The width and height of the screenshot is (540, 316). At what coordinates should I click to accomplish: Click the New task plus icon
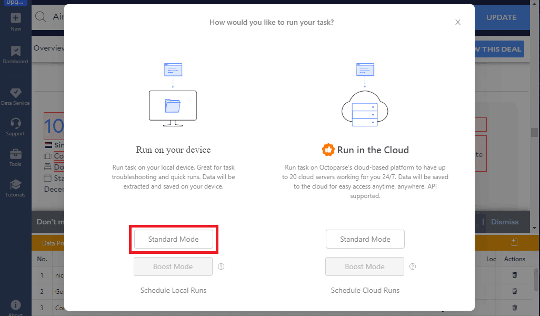click(15, 18)
